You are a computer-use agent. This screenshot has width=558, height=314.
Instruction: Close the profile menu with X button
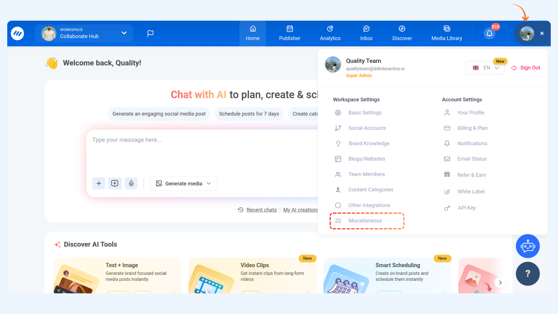542,33
